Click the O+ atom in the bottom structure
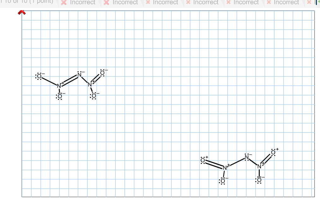The width and height of the screenshot is (320, 201). pos(203,160)
